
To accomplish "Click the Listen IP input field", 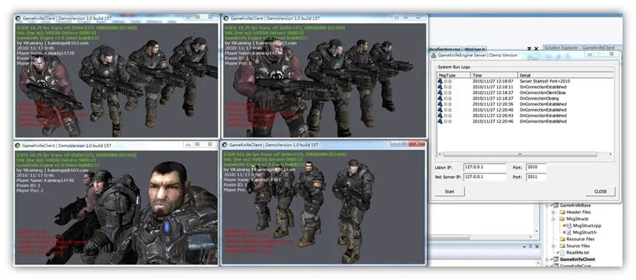I will click(x=484, y=167).
